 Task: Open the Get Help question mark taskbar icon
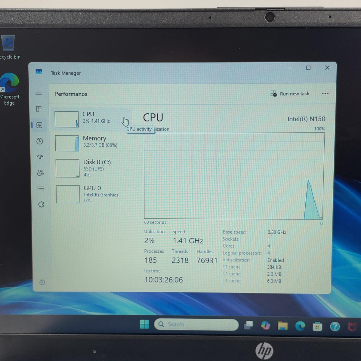tap(335, 326)
